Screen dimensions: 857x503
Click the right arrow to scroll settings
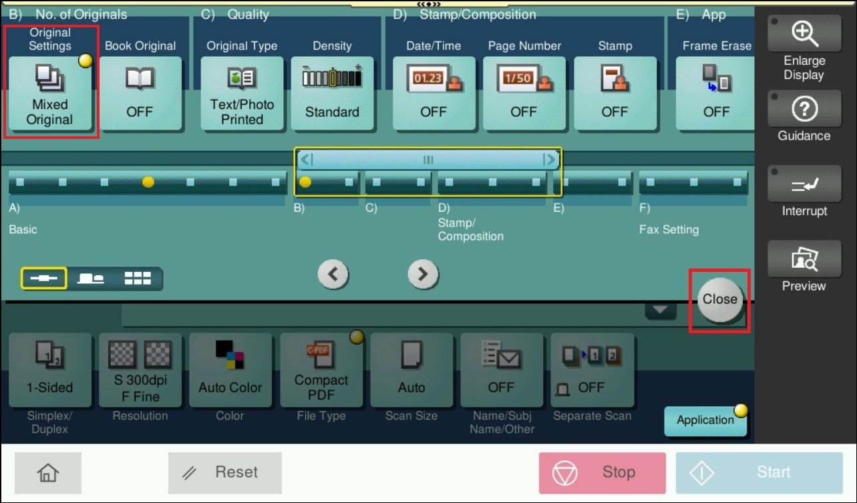tap(423, 274)
